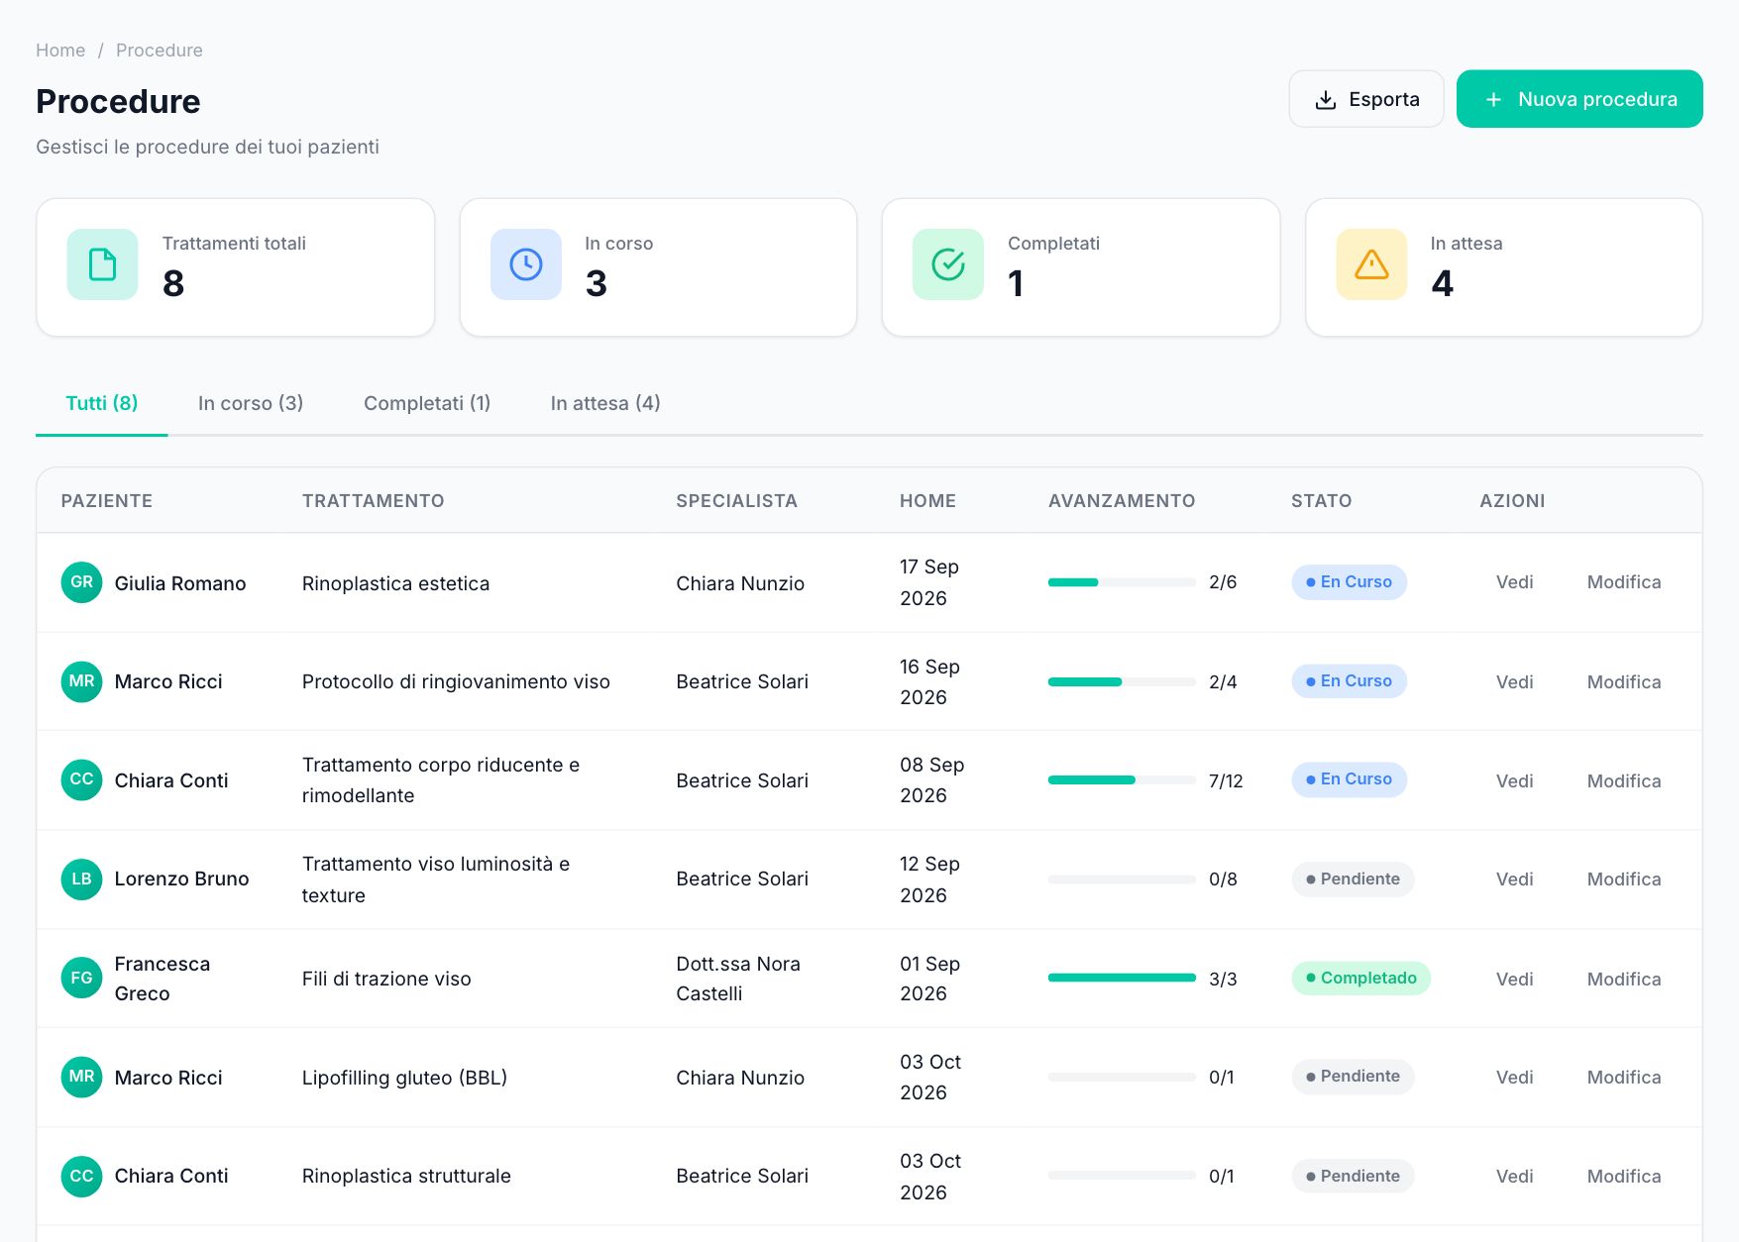The image size is (1739, 1242).
Task: Click Pendiente badge for Lorenzo Bruno
Action: (x=1353, y=880)
